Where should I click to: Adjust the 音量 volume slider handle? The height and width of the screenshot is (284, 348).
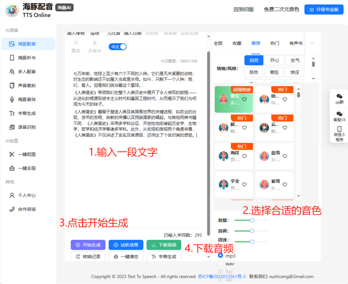point(252,220)
